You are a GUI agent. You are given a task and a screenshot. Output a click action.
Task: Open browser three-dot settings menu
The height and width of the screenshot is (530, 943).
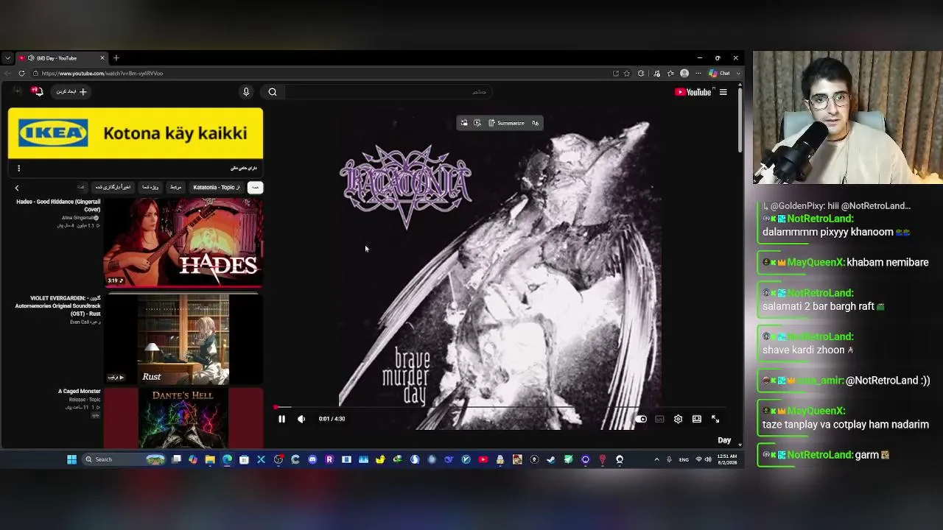pyautogui.click(x=698, y=74)
